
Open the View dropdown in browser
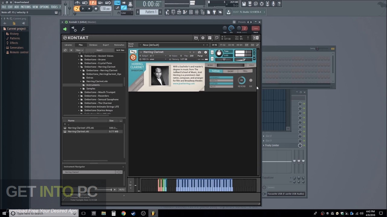click(80, 50)
